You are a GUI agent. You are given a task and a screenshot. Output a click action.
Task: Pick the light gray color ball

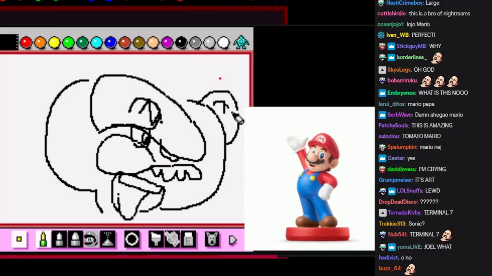click(209, 43)
